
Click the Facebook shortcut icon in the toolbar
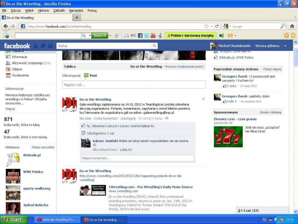[140, 36]
